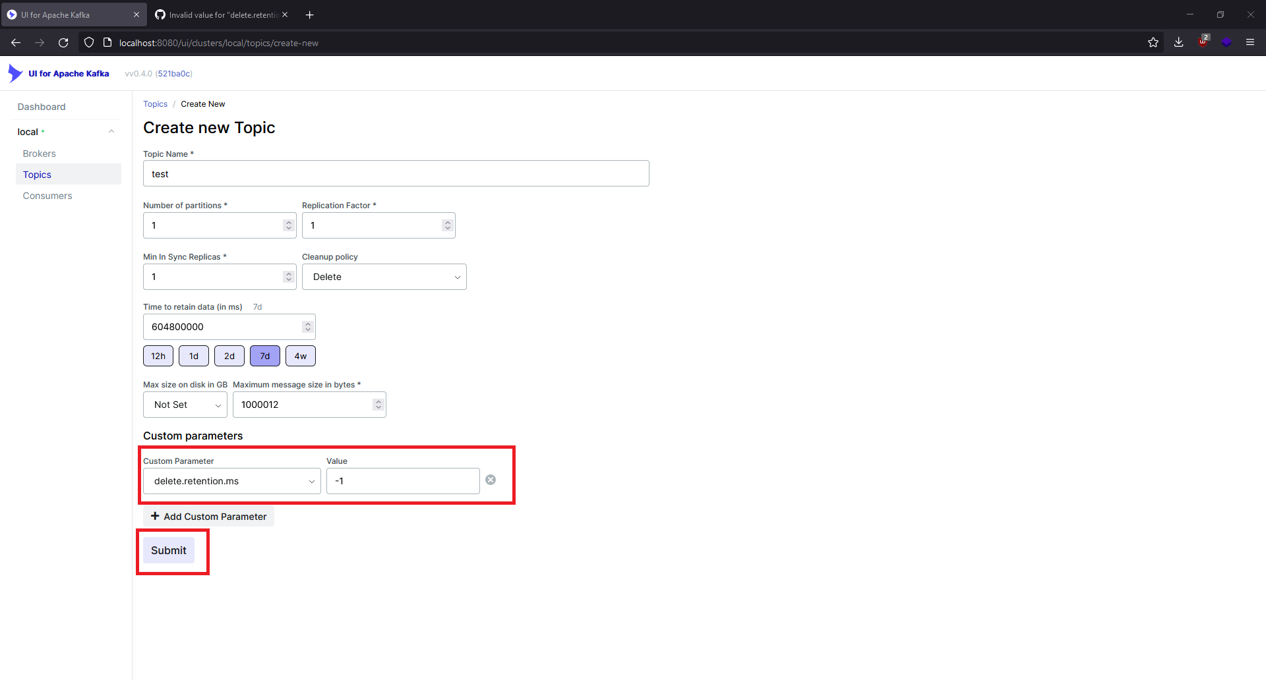Collapse the local cluster section
The width and height of the screenshot is (1266, 680).
coord(111,131)
